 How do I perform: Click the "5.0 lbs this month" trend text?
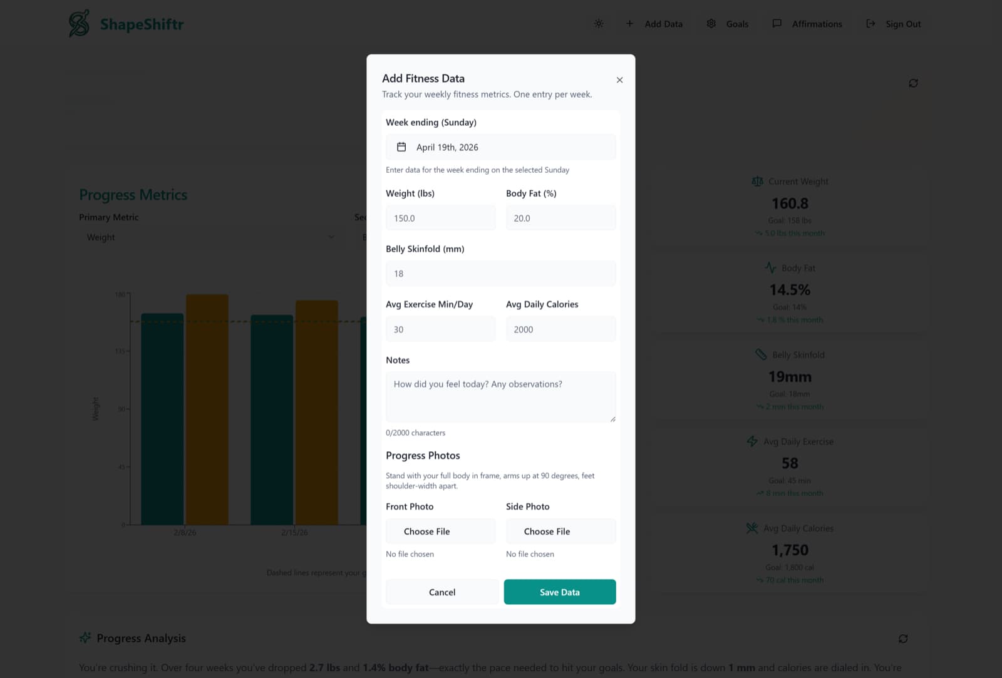pos(795,234)
